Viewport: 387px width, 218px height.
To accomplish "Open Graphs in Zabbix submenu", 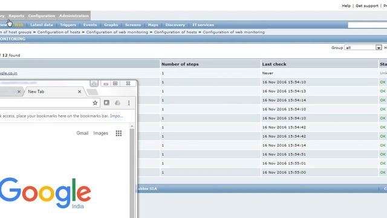I will [x=111, y=25].
